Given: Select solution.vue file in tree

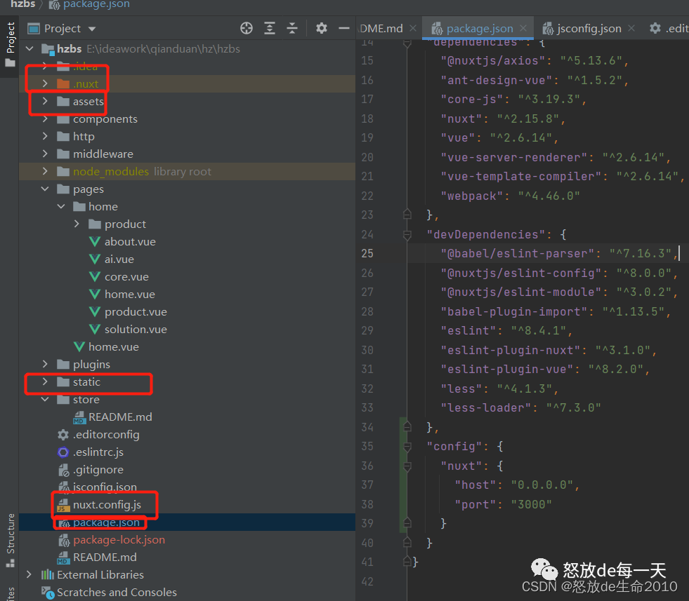Looking at the screenshot, I should coord(136,330).
